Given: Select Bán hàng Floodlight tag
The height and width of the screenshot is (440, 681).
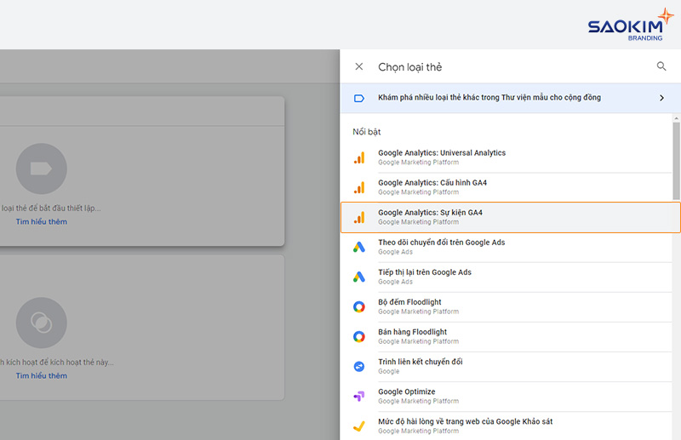Looking at the screenshot, I should [x=506, y=337].
